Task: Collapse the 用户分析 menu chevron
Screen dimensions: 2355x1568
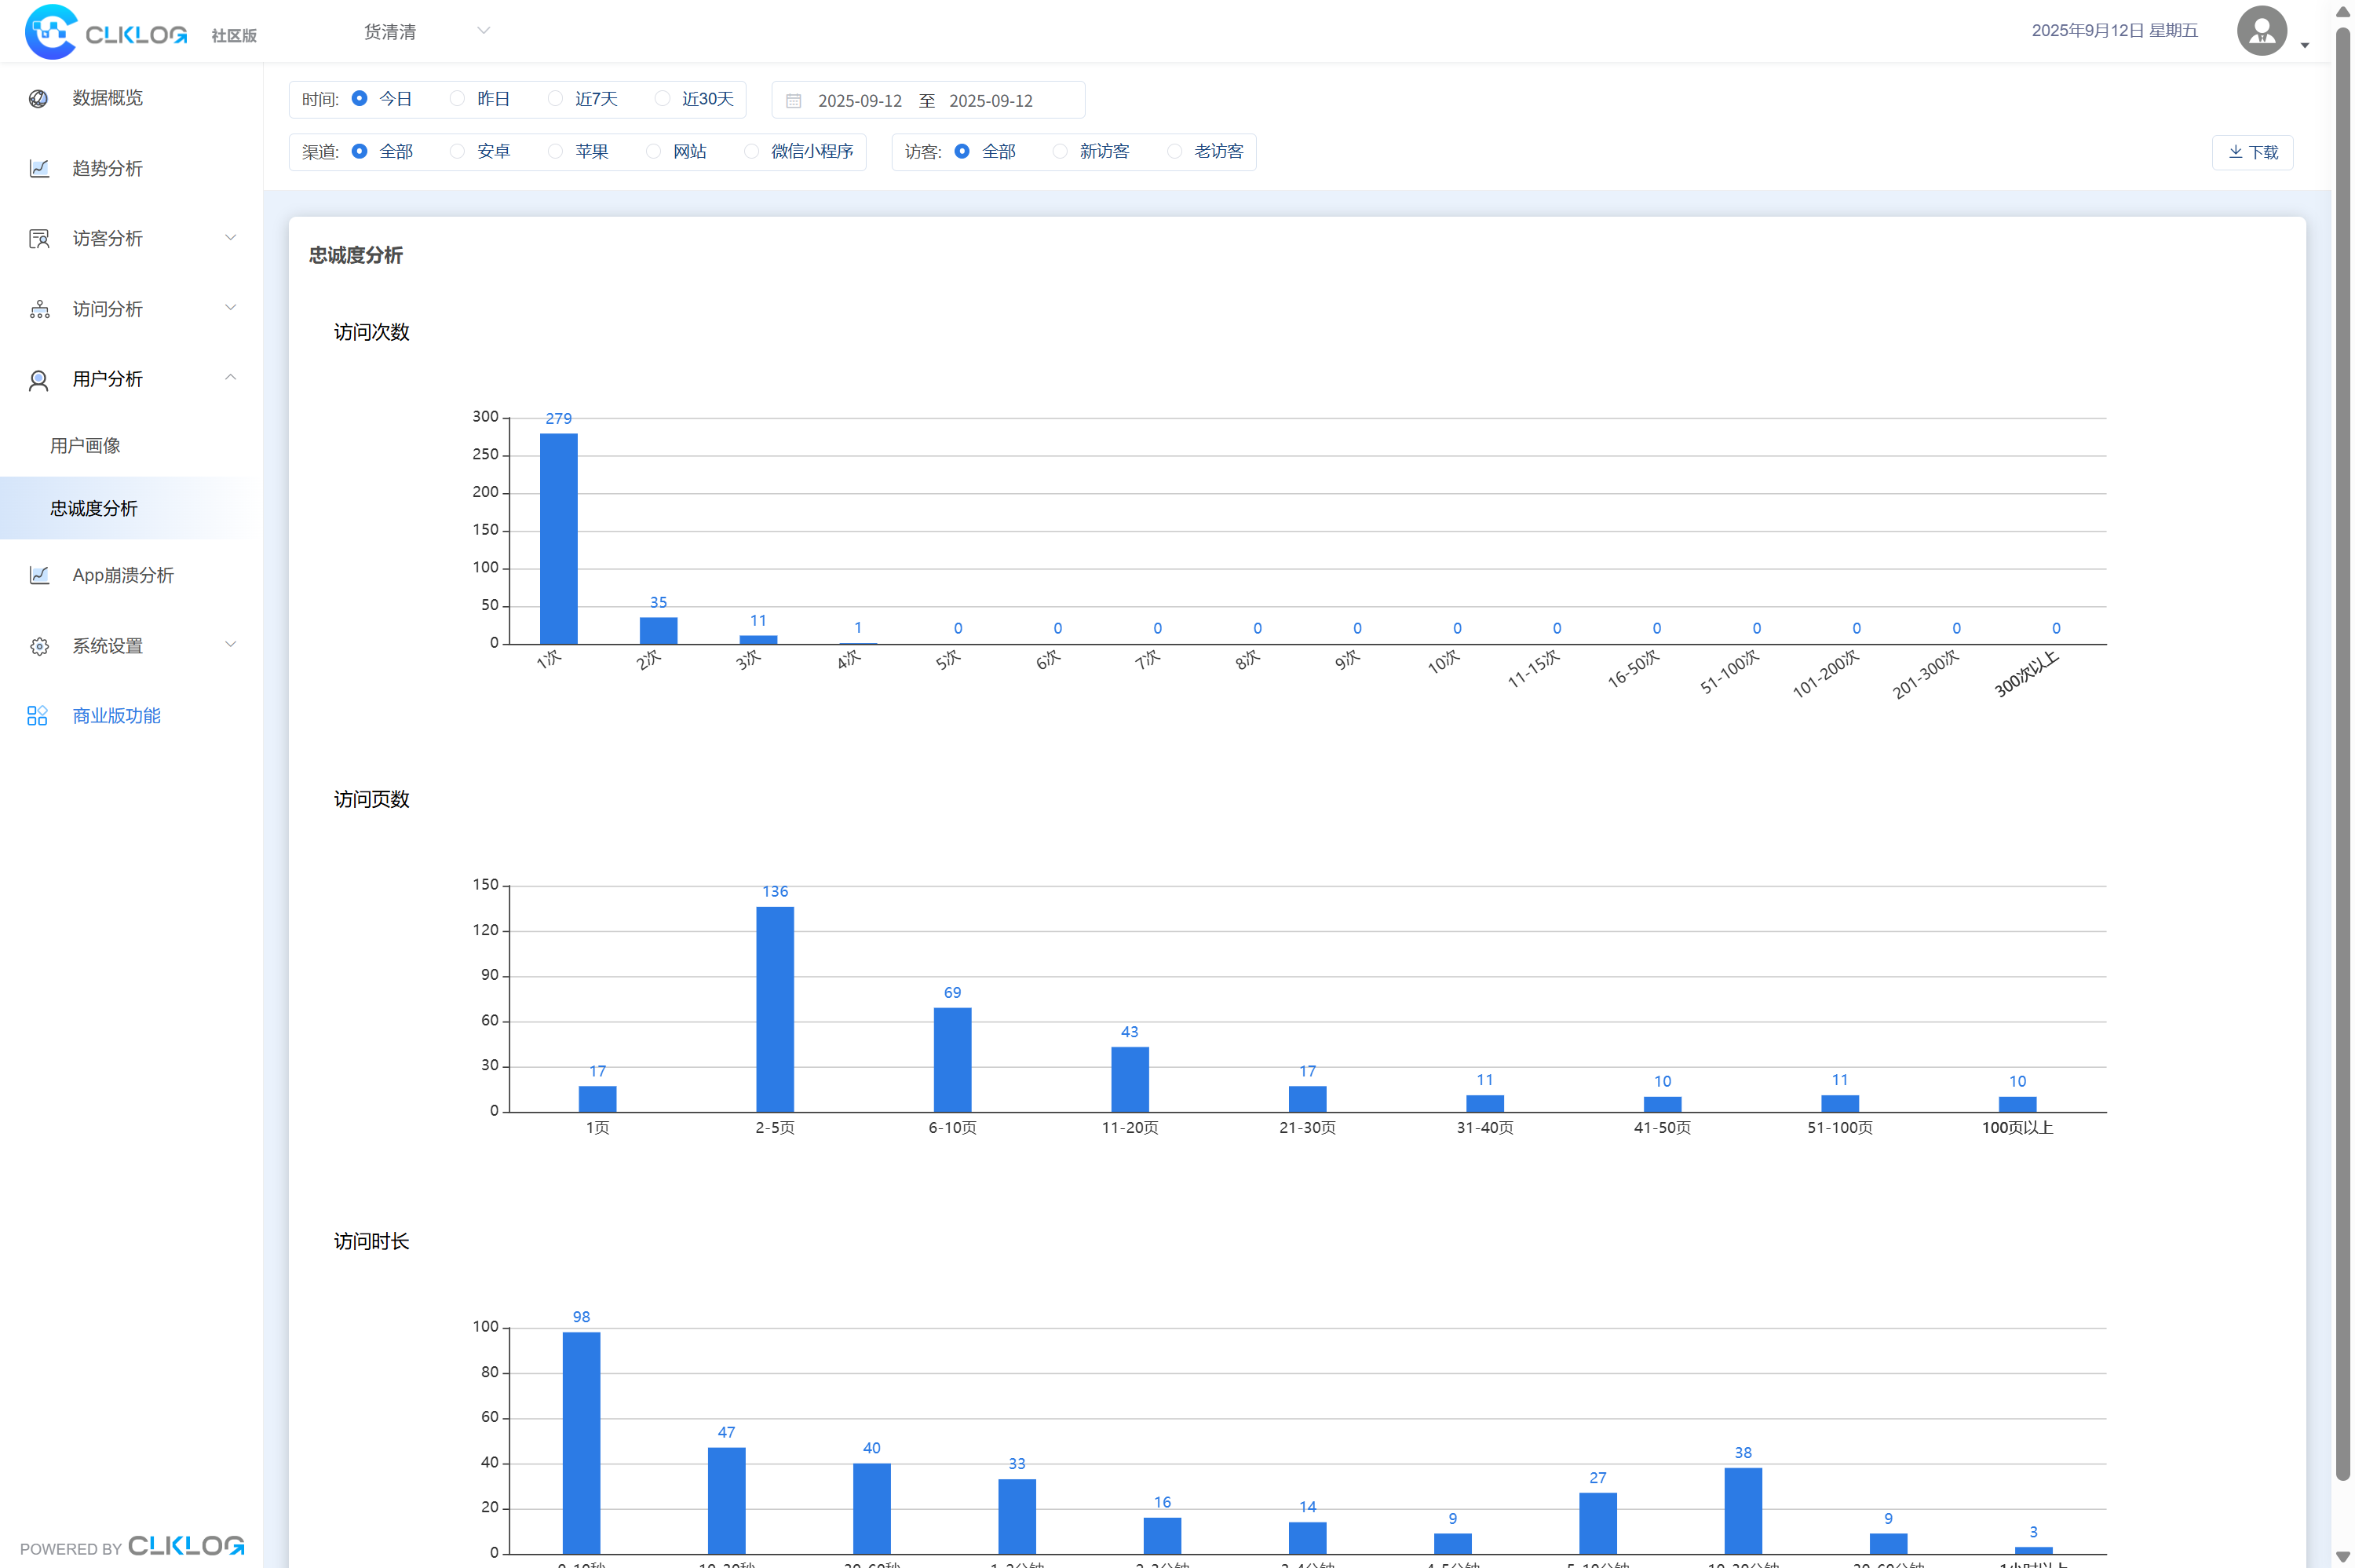Action: coord(231,378)
